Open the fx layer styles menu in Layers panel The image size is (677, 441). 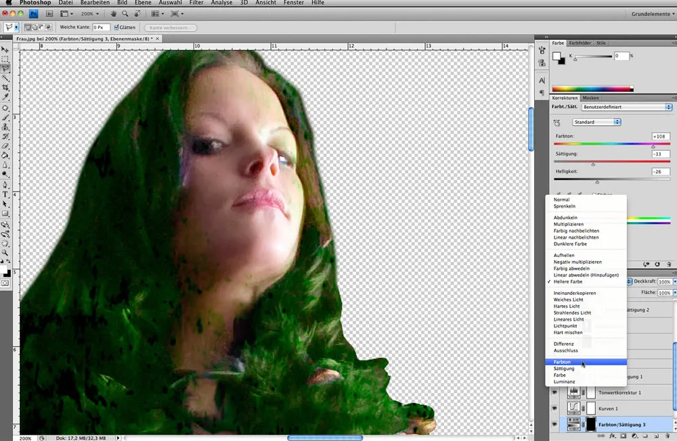pyautogui.click(x=612, y=436)
